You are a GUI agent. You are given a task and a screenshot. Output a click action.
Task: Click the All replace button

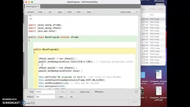pyautogui.click(x=71, y=97)
